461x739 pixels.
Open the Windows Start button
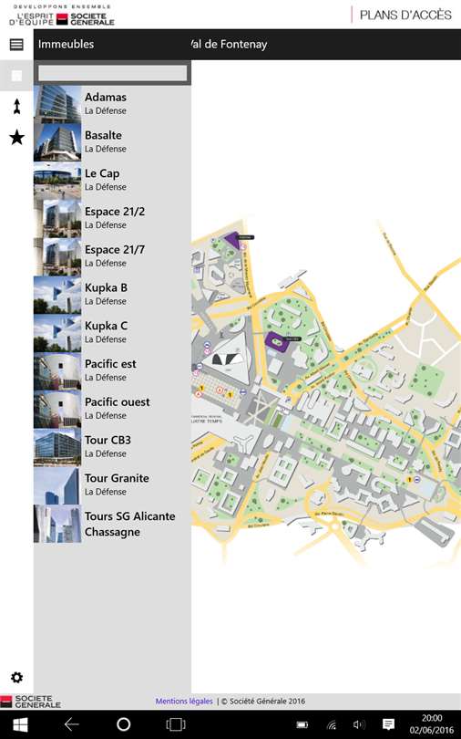pos(20,724)
